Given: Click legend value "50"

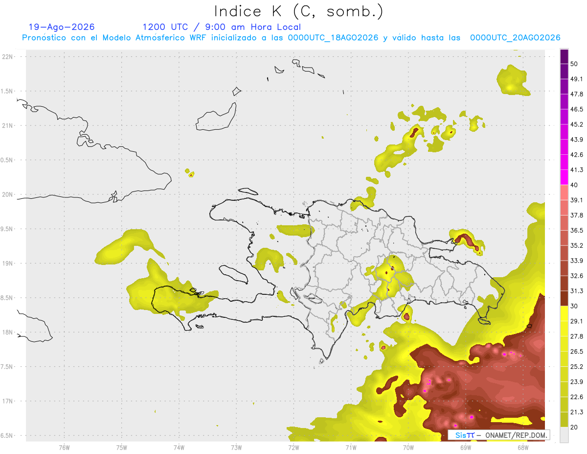Looking at the screenshot, I should click(x=574, y=64).
